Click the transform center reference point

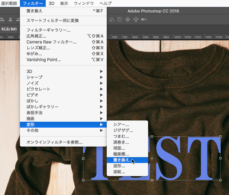pos(152,158)
